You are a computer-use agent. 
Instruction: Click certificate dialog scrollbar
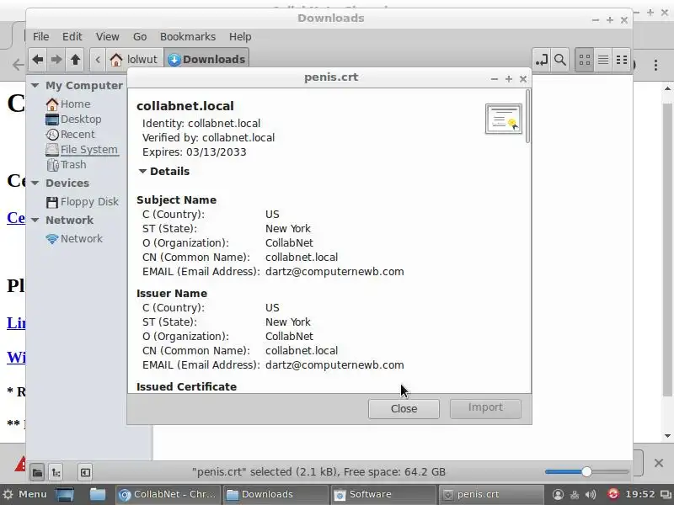[x=528, y=117]
